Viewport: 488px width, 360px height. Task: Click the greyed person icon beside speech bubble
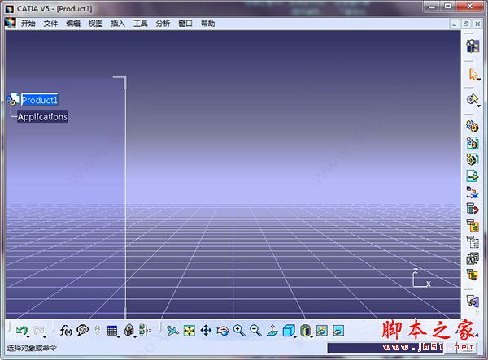tap(98, 330)
